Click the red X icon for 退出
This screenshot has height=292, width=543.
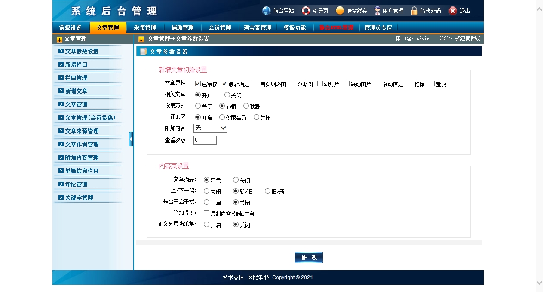pos(453,11)
